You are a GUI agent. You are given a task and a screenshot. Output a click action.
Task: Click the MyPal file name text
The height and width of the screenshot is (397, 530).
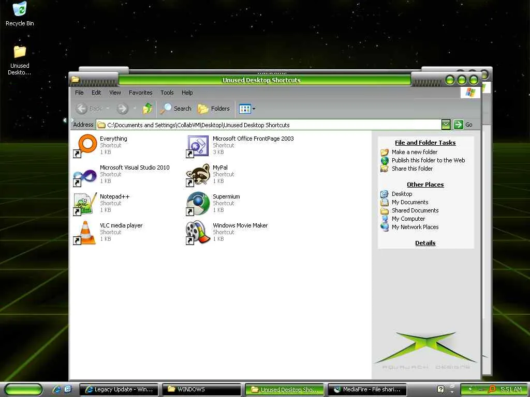tap(220, 168)
